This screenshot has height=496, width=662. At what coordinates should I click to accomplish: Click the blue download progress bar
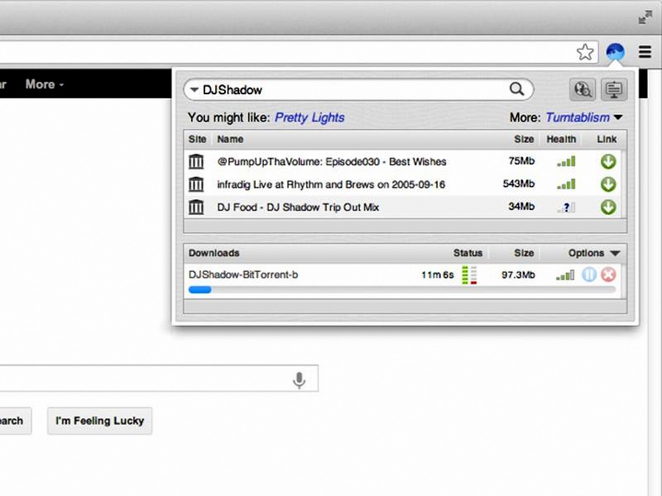pyautogui.click(x=200, y=289)
